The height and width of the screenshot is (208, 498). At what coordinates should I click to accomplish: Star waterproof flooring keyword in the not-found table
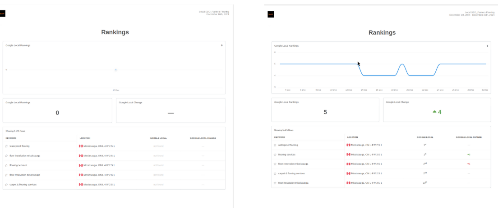point(7,146)
